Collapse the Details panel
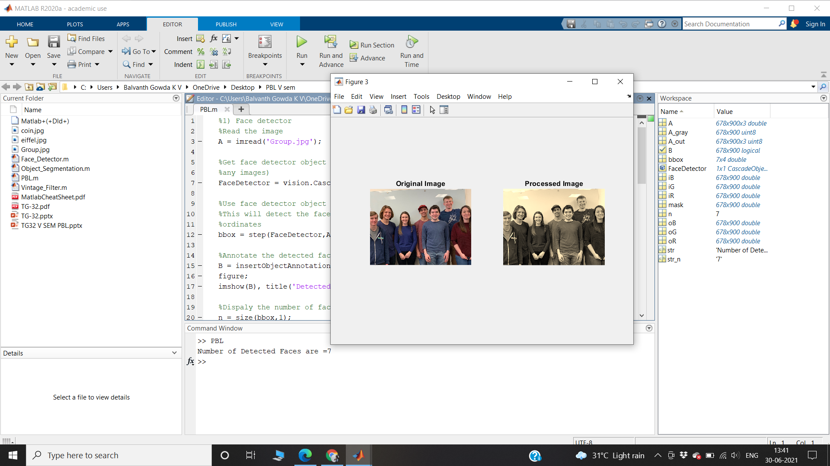This screenshot has height=466, width=830. 174,353
